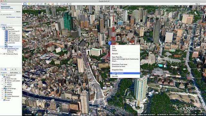This screenshot has height=116, width=206.
Task: Collapse the My Places tree node
Action: 1,27
